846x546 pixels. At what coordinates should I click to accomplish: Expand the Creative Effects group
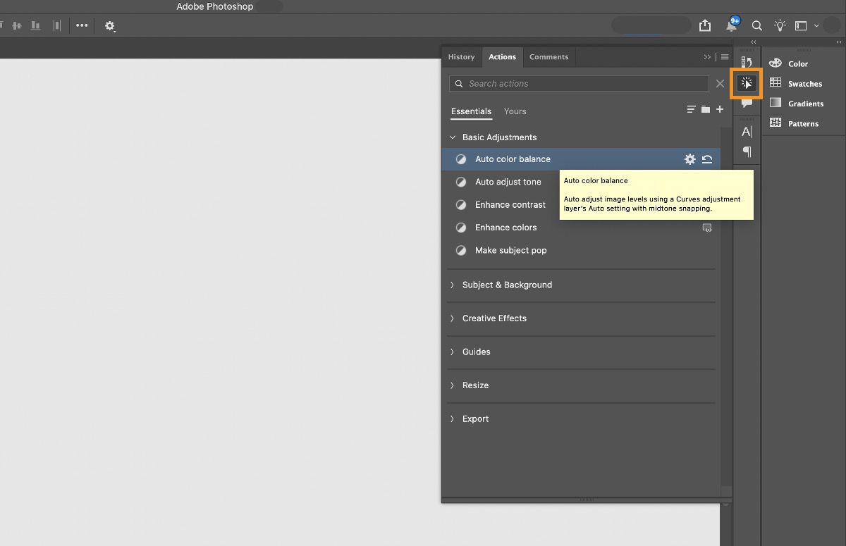(453, 318)
